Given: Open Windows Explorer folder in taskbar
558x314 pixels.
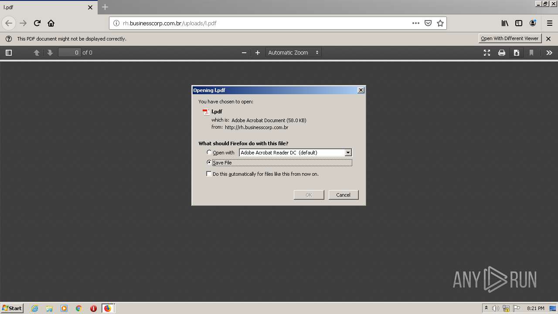Looking at the screenshot, I should (49, 308).
